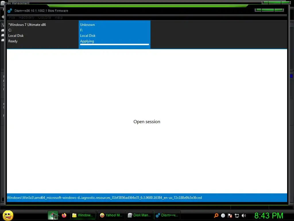Maximize the Dism++ window

(x=268, y=10)
